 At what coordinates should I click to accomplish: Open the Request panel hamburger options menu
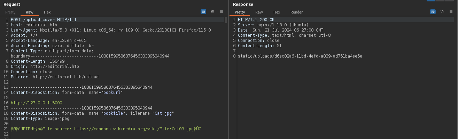[222, 11]
